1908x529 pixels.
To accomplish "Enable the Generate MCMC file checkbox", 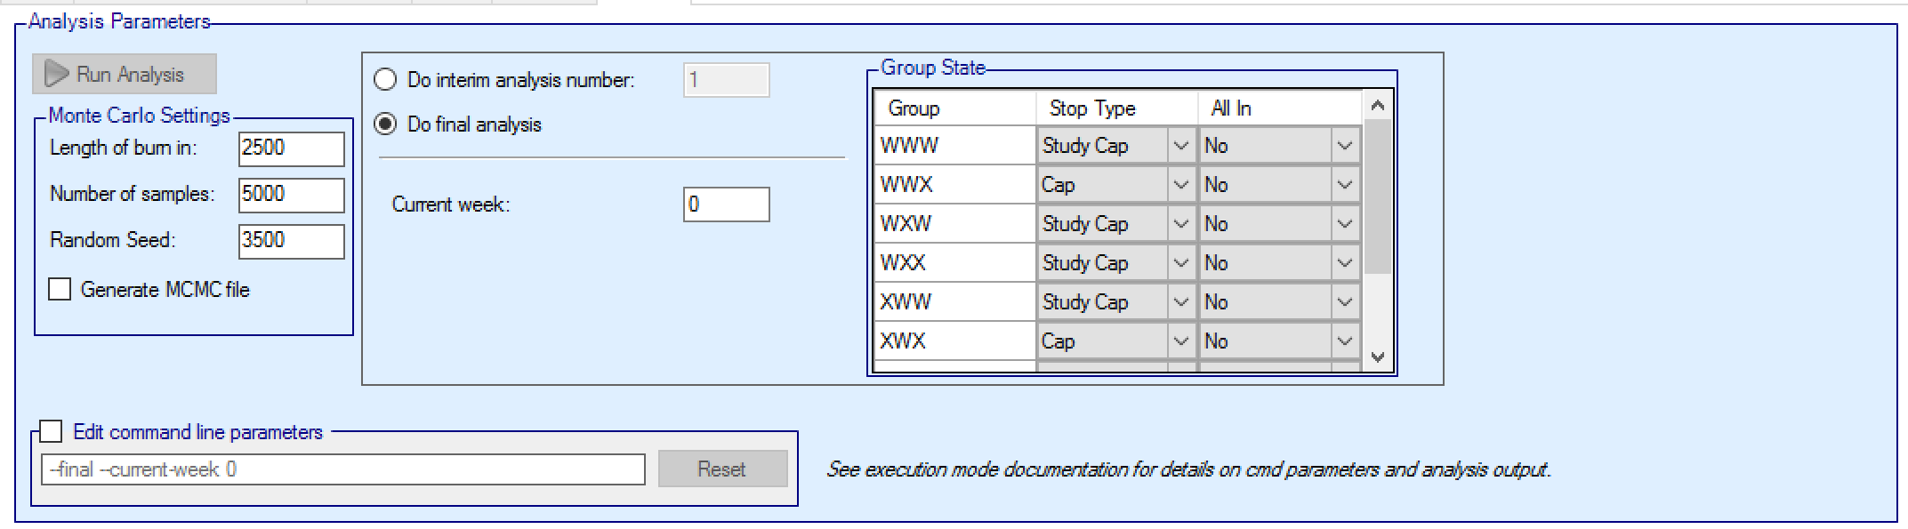I will click(60, 290).
